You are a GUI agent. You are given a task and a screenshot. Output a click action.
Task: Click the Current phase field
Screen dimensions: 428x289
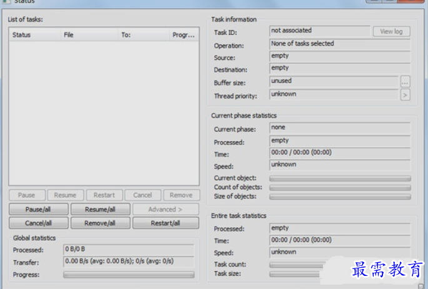pyautogui.click(x=340, y=127)
